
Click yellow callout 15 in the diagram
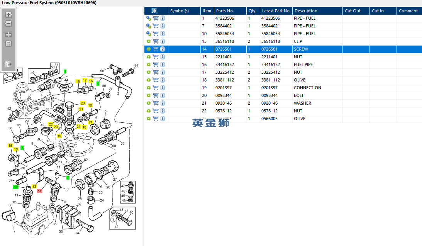point(10,145)
